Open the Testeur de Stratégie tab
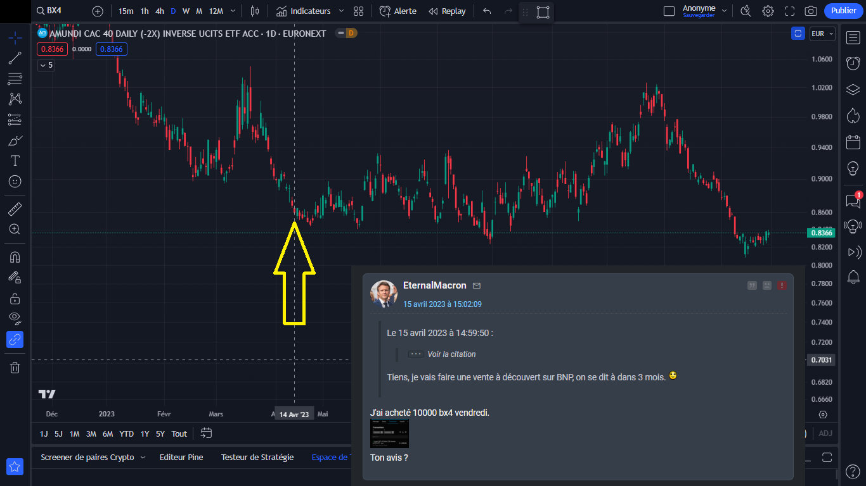This screenshot has width=866, height=486. tap(257, 457)
